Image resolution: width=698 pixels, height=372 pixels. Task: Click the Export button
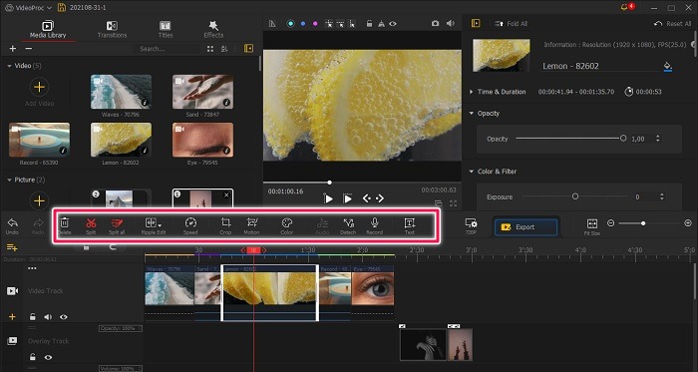[525, 227]
